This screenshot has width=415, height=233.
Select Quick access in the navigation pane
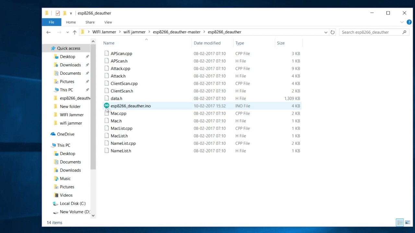[x=68, y=48]
